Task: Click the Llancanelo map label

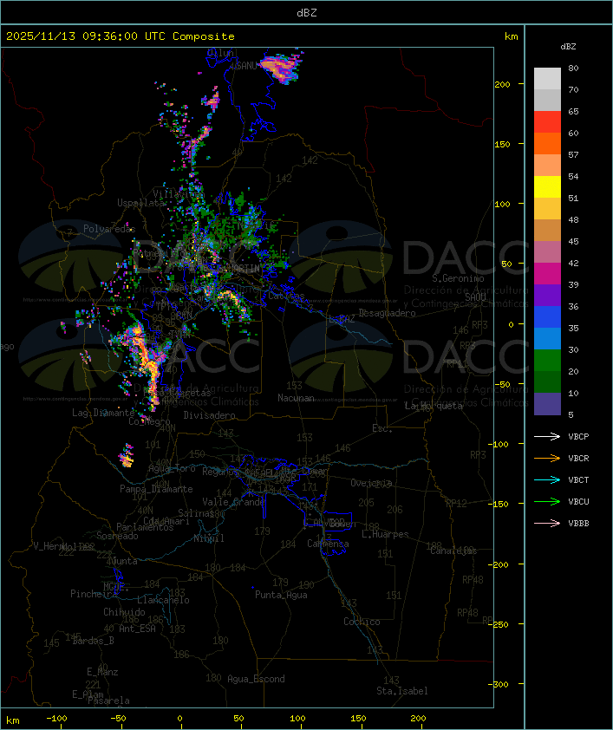Action: (163, 600)
